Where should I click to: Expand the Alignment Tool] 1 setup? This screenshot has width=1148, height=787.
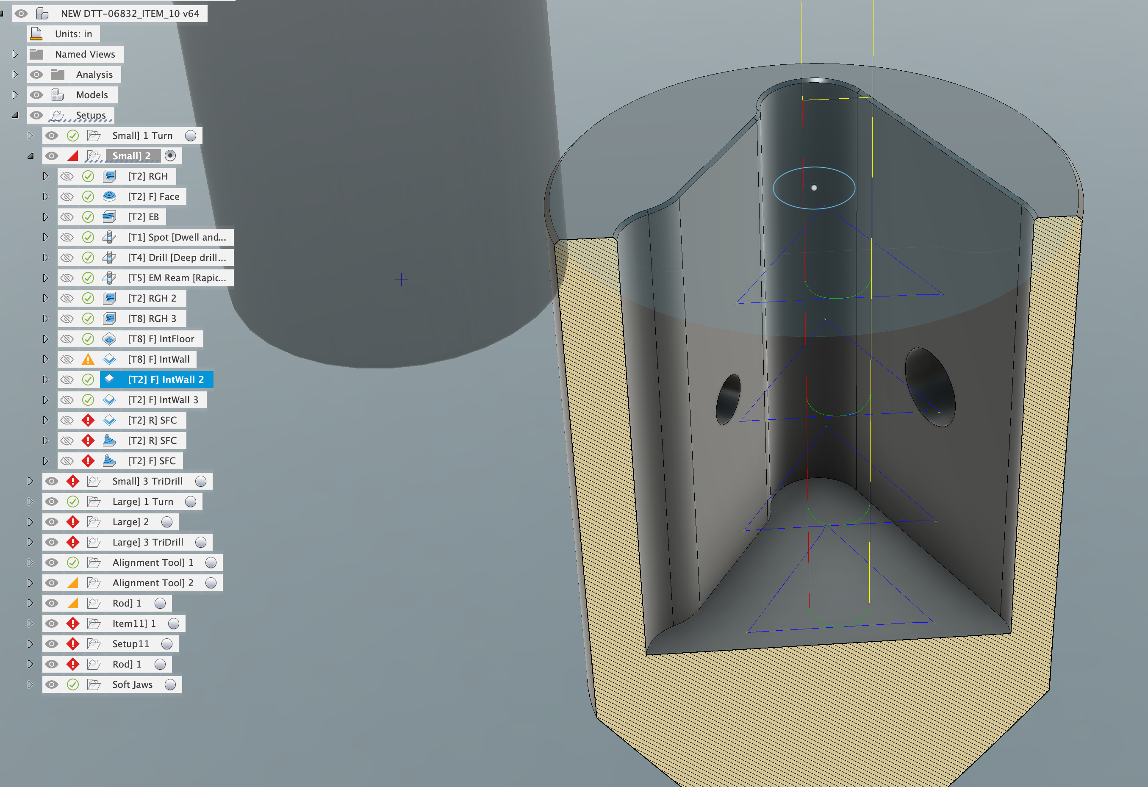tap(31, 562)
